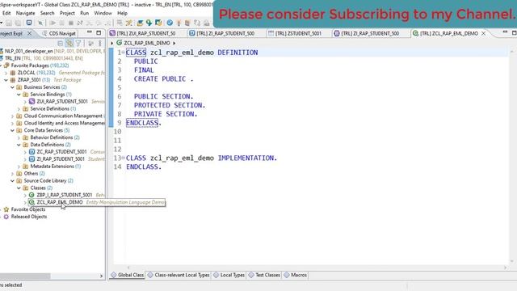The image size is (517, 291).
Task: Close the ZCL_RAP_EML_DEMO editor tab
Action: click(483, 33)
